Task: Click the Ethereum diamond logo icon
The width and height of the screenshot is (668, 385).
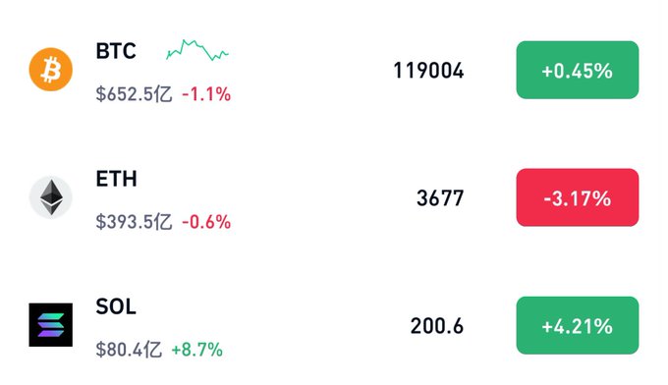Action: tap(51, 197)
